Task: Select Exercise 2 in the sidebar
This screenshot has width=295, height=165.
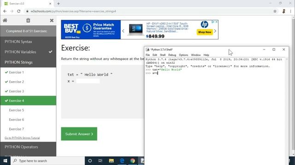Action: tap(28, 82)
